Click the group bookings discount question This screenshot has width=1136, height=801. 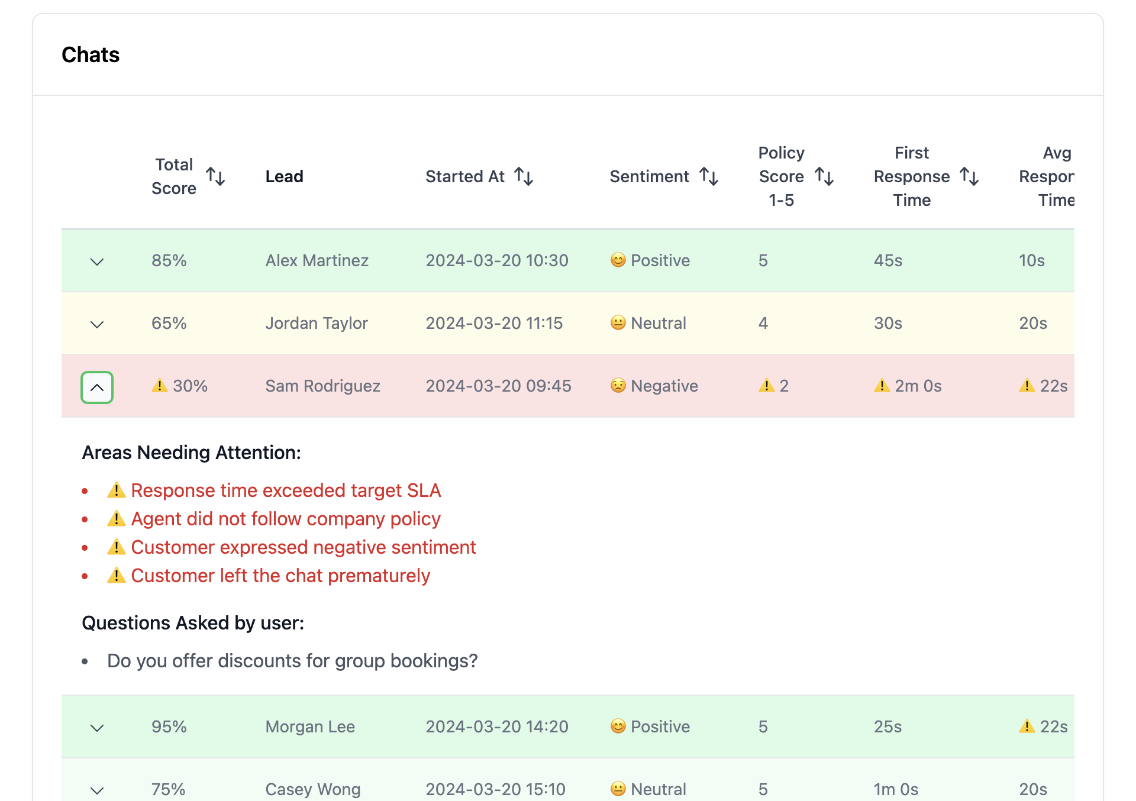(x=293, y=661)
